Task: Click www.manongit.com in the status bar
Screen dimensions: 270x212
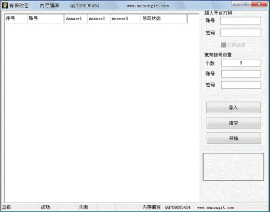Action: coord(215,207)
